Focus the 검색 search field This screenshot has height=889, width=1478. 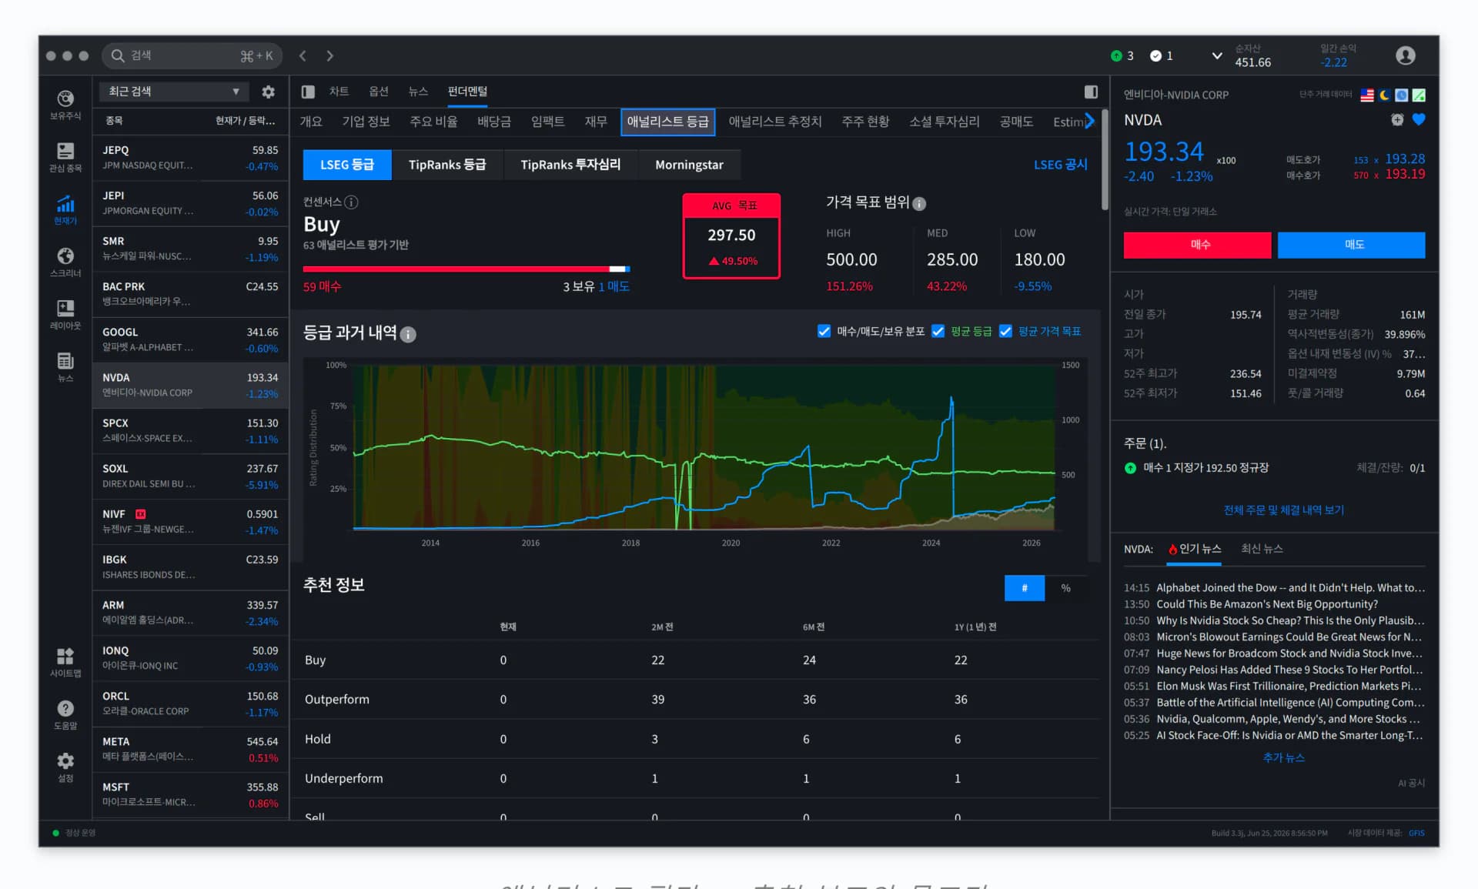point(192,55)
